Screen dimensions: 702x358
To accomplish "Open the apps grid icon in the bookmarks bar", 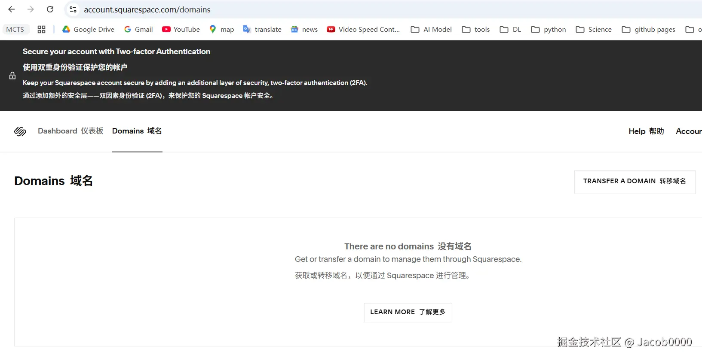I will pos(41,29).
